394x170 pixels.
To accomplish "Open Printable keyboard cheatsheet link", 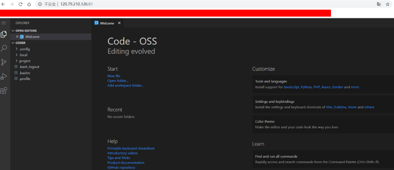I will (131, 148).
